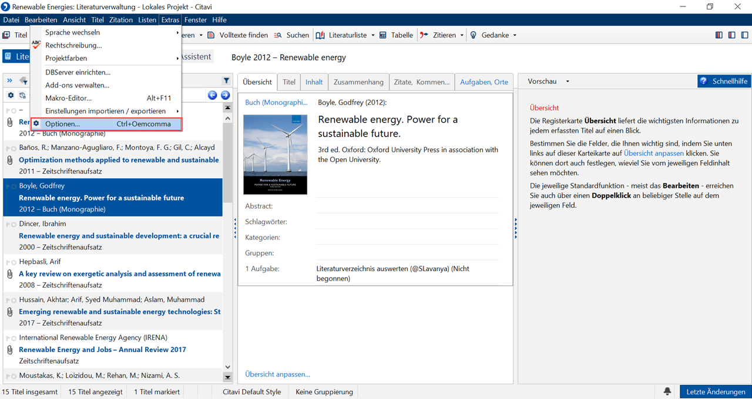This screenshot has height=399, width=752.
Task: Click the Volltexte finden toolbar icon
Action: click(x=211, y=35)
